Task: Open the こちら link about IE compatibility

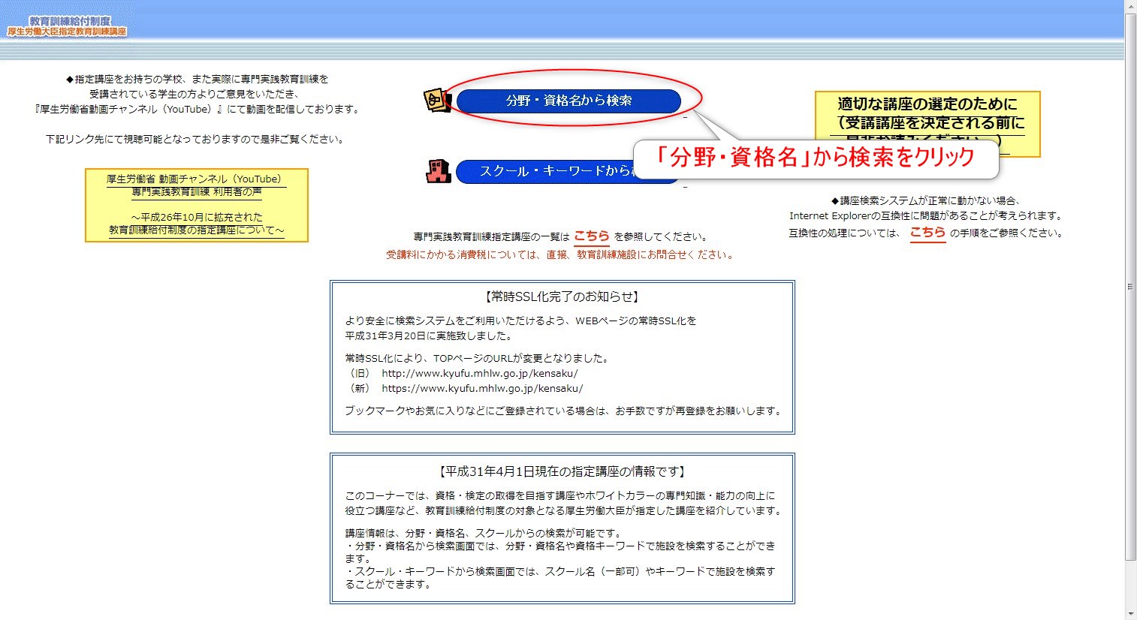Action: pos(927,233)
